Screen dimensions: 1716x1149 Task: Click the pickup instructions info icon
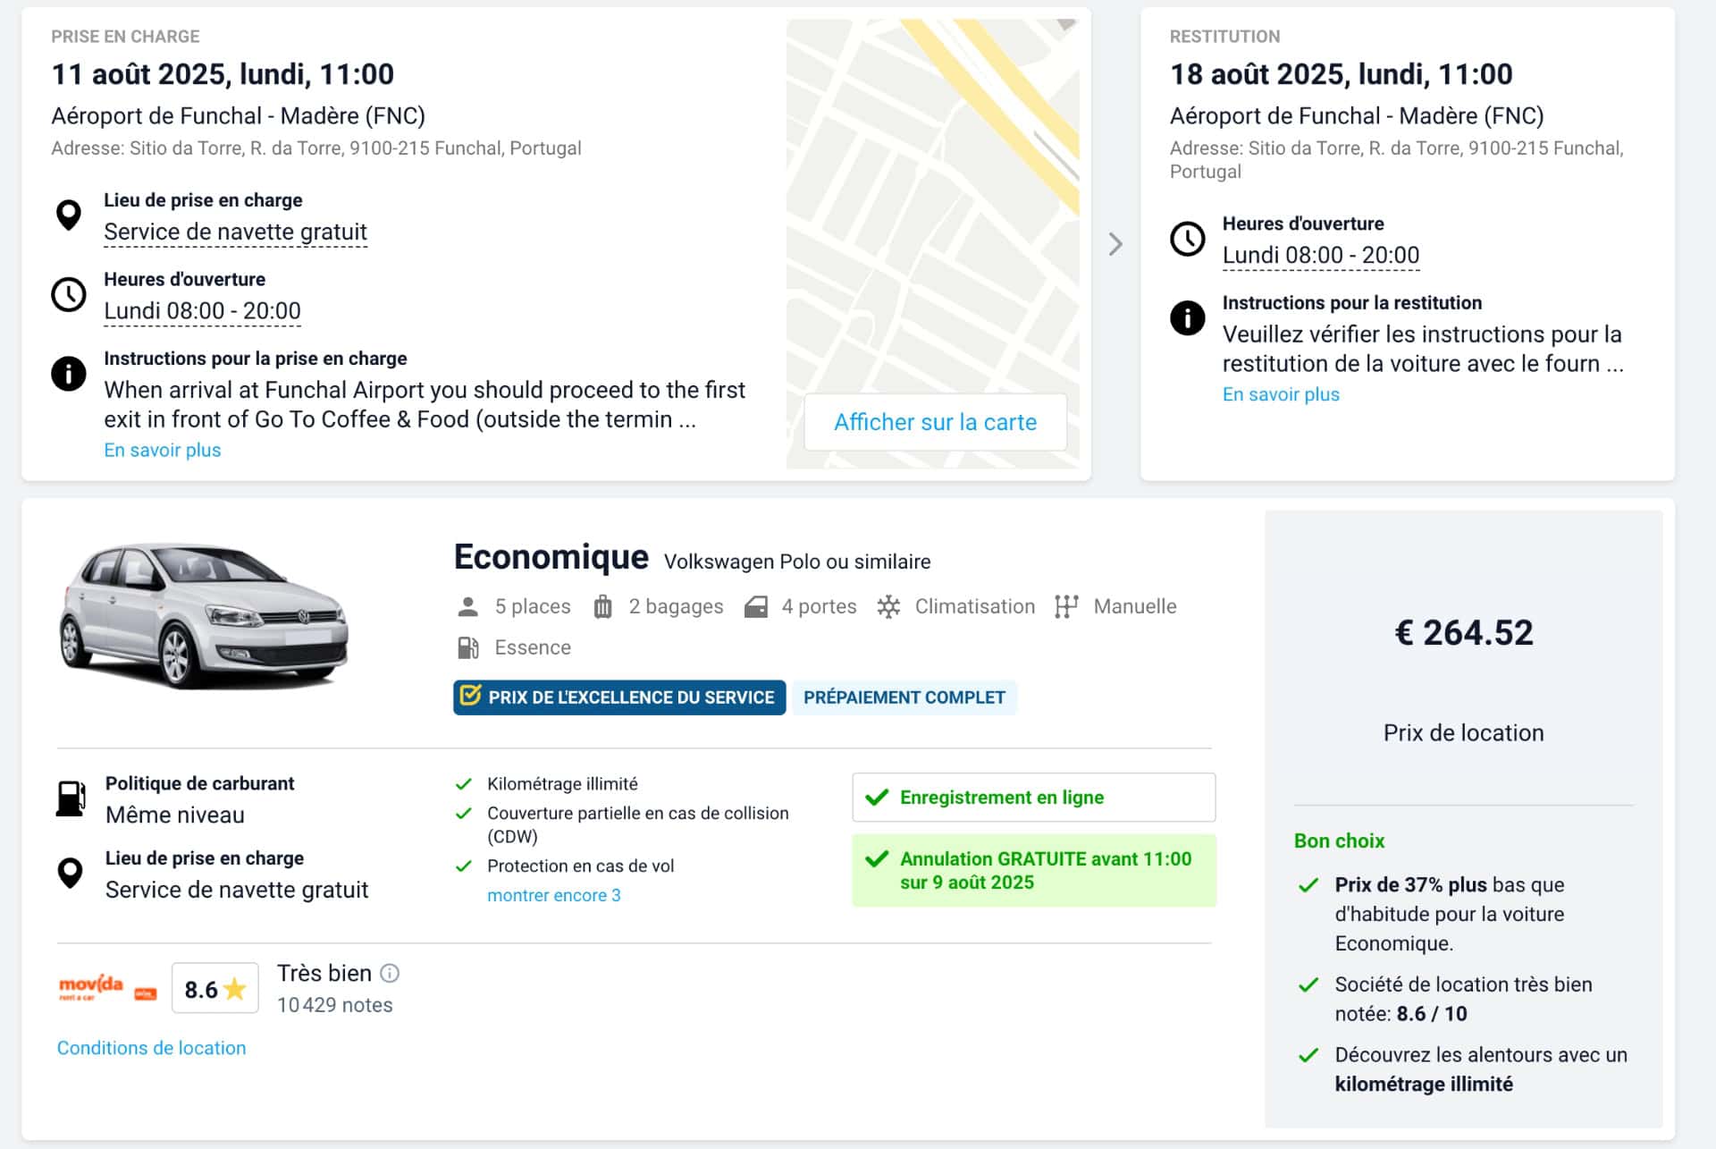pos(69,373)
